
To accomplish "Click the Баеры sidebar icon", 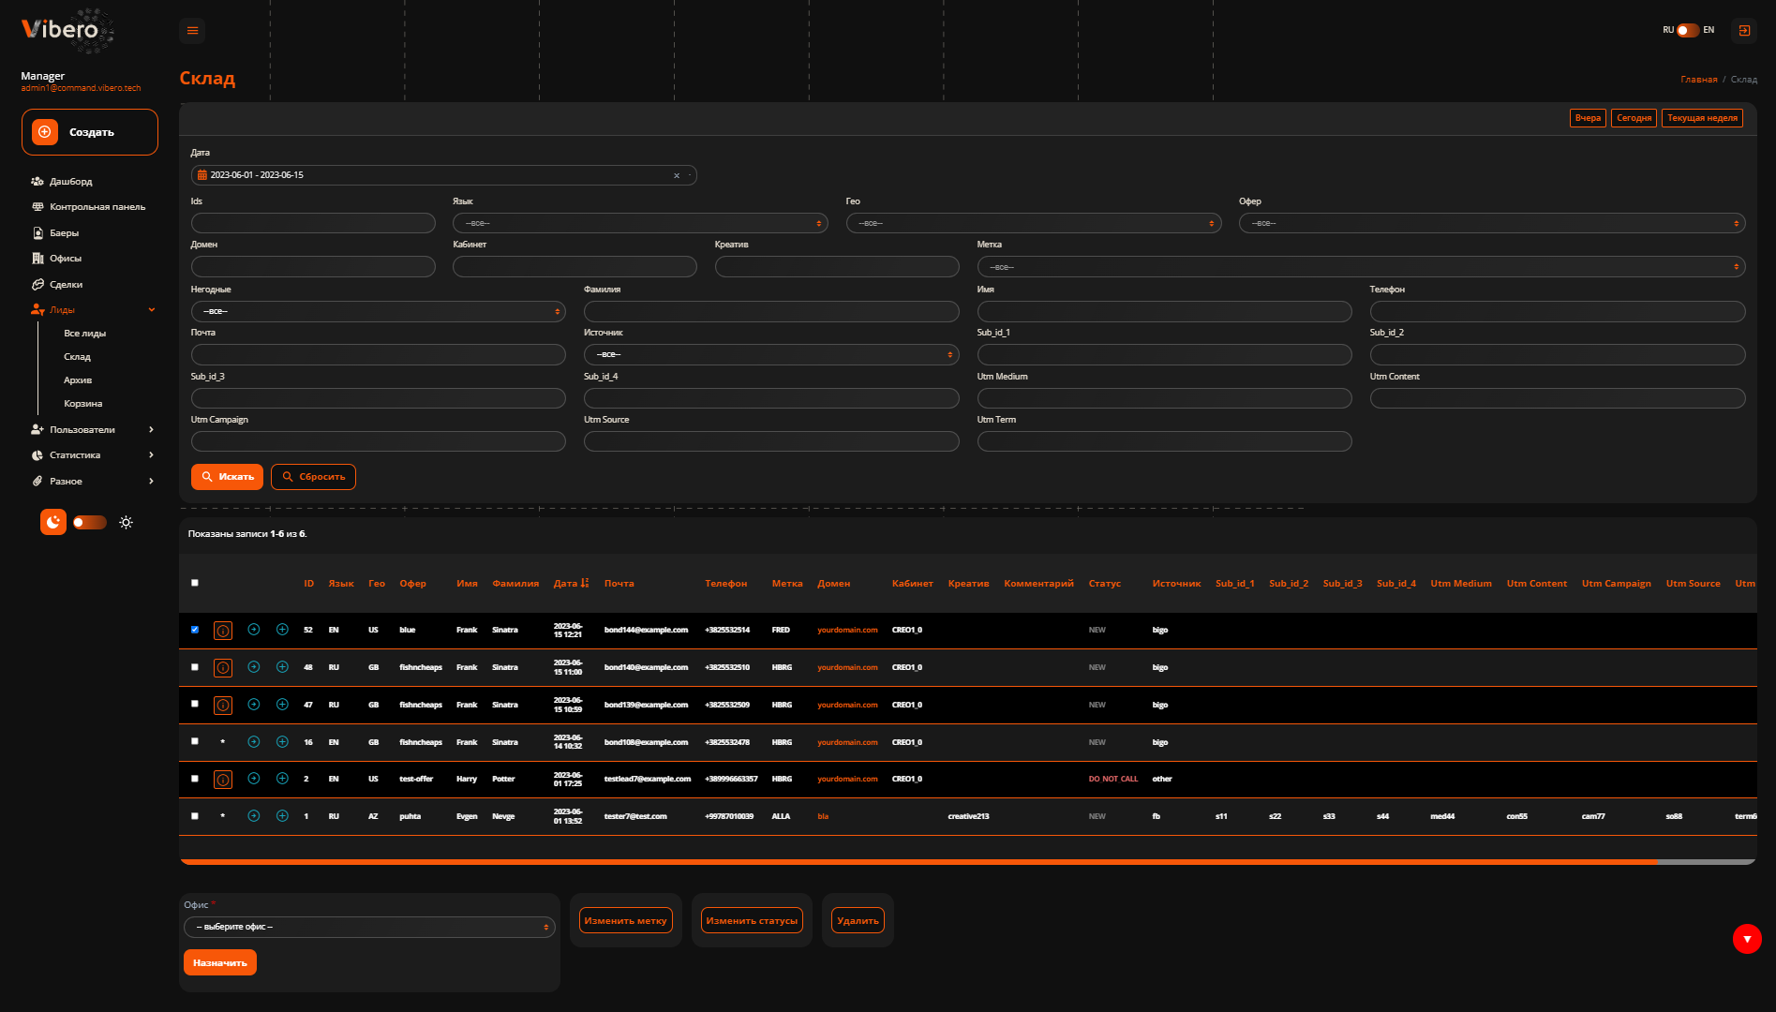I will pyautogui.click(x=37, y=233).
